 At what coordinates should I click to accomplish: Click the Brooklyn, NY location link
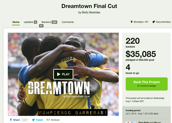pos(141,22)
